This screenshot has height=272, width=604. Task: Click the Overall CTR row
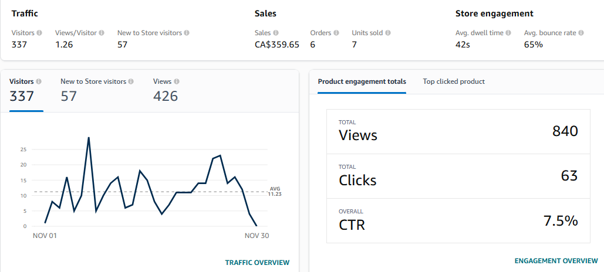(458, 220)
